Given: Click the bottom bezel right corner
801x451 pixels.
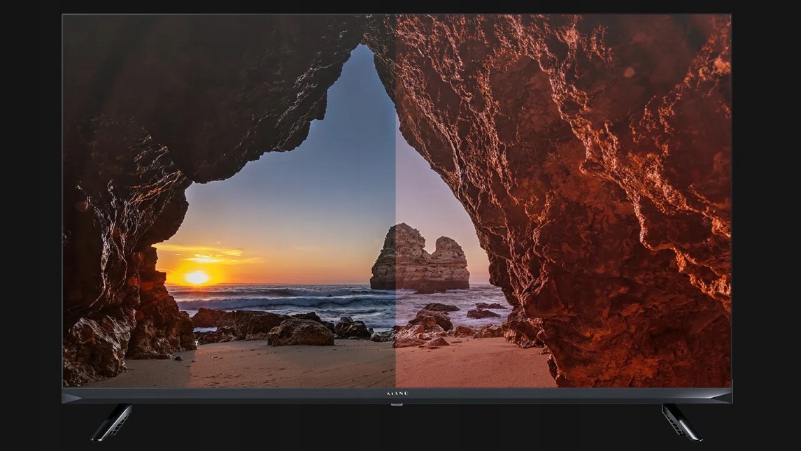Looking at the screenshot, I should coord(724,396).
